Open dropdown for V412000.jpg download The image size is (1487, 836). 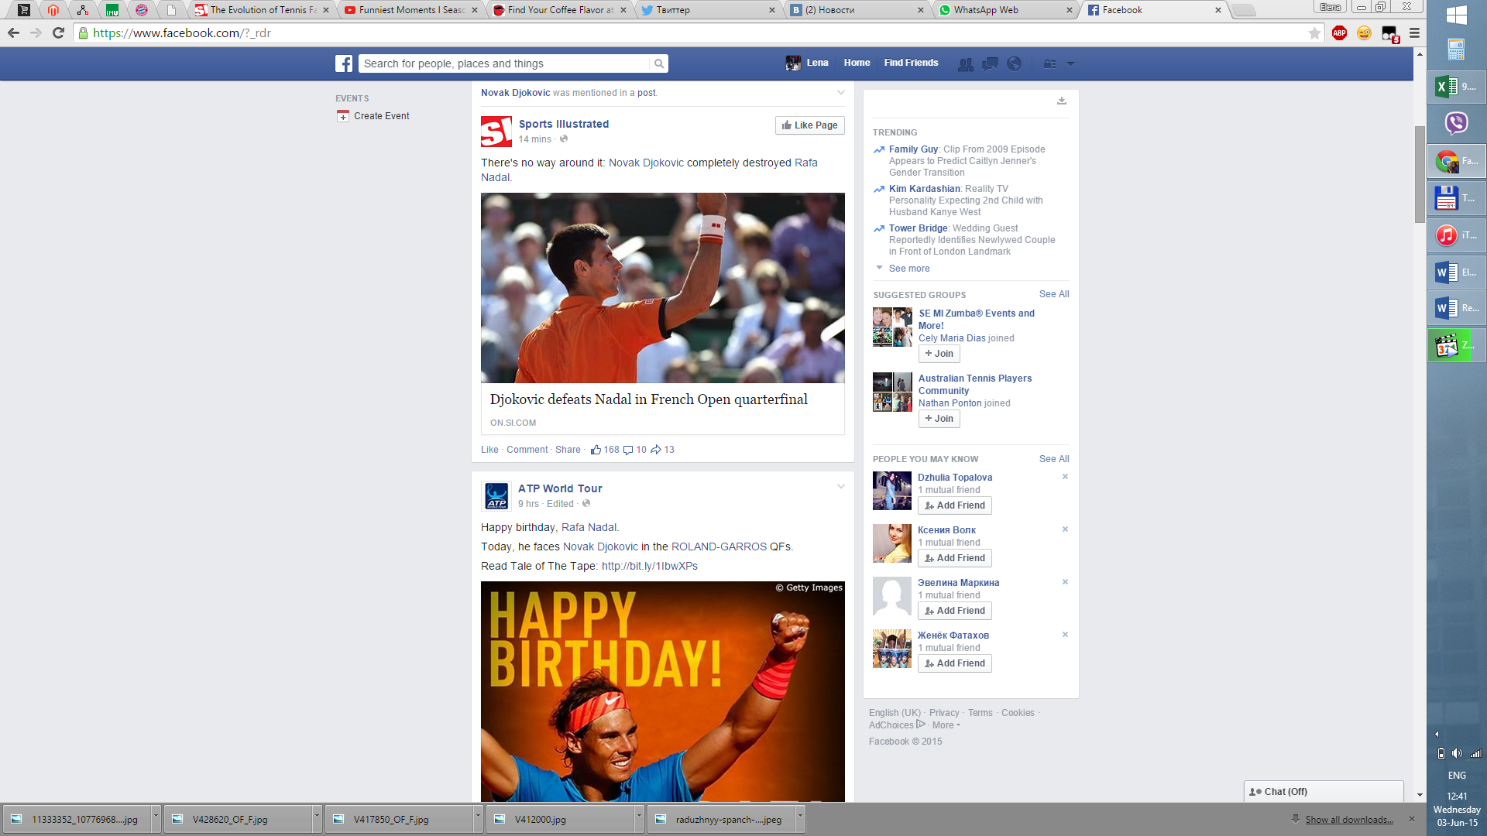tap(639, 818)
